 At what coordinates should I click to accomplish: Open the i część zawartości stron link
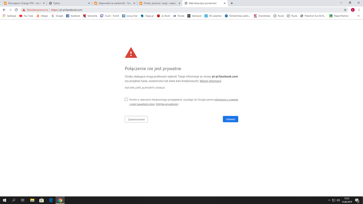142,104
